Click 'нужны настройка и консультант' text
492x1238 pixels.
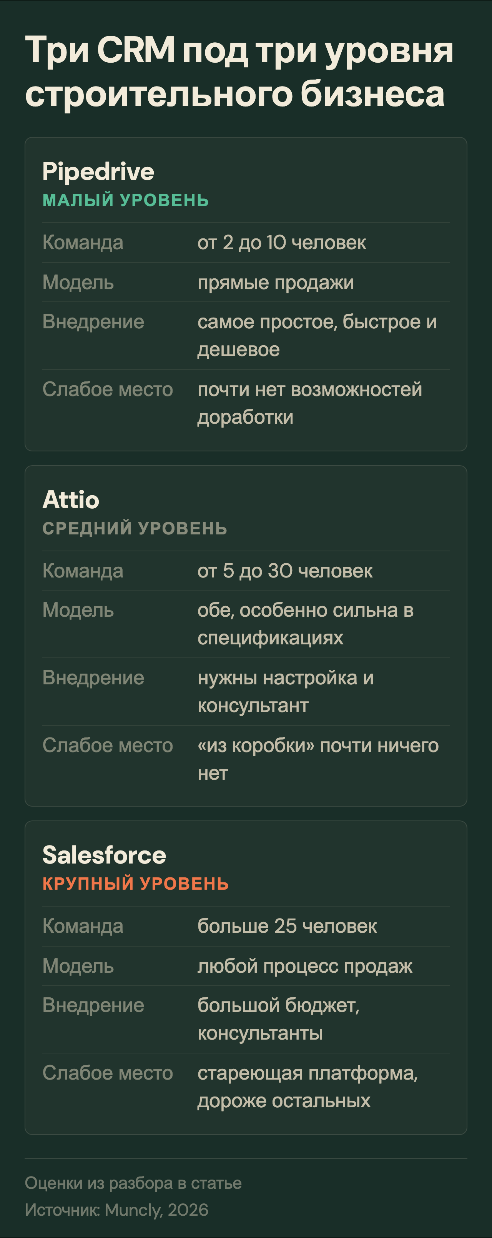pos(285,692)
